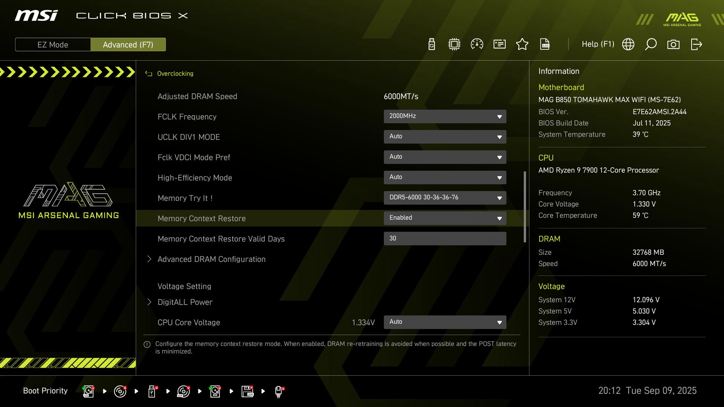Click the Help (F1) button
Viewport: 724px width, 407px height.
tap(598, 44)
